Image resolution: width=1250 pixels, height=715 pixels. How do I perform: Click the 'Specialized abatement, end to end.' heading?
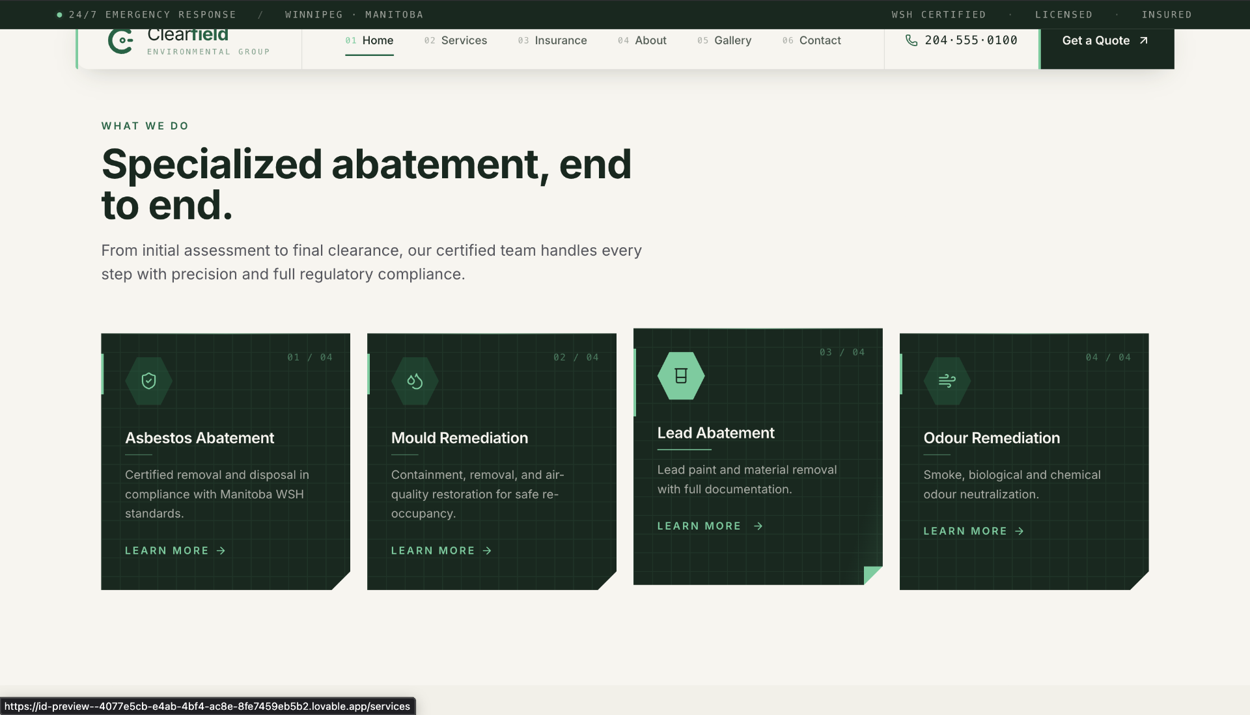367,184
